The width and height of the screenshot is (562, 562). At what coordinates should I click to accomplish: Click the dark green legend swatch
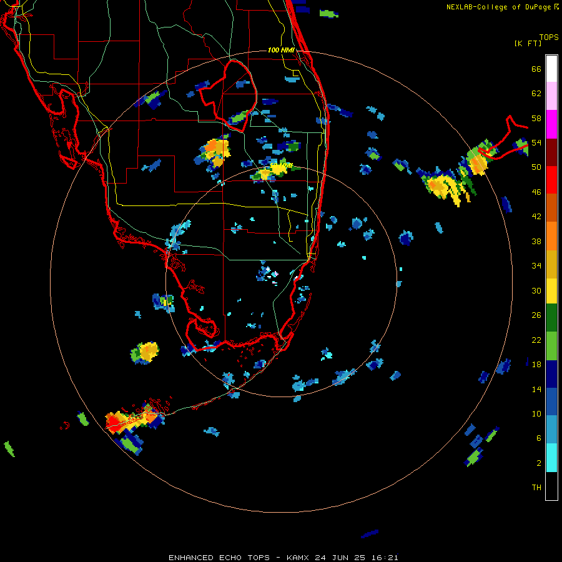(x=551, y=318)
